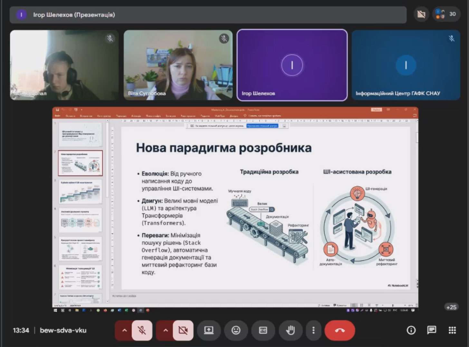Viewport: 469px width, 347px height.
Task: Turn on captions with the CC icon
Action: [x=263, y=330]
